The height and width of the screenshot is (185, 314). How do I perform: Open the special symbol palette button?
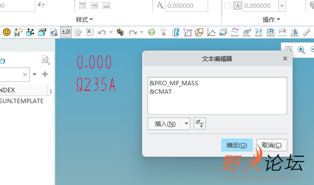tap(200, 123)
